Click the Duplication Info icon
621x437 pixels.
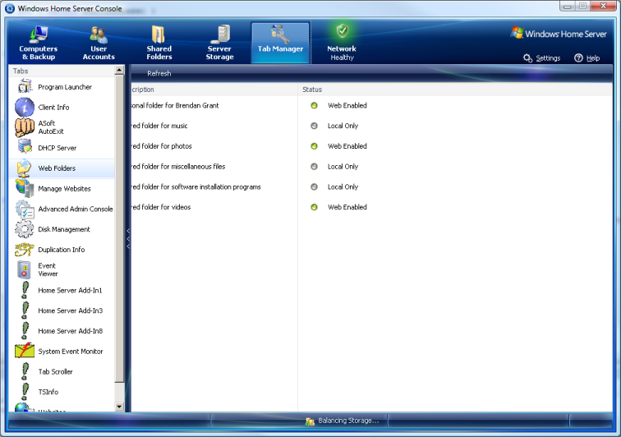tap(25, 250)
